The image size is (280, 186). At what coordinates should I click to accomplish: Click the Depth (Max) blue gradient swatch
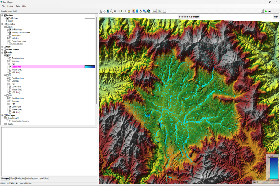pos(90,67)
